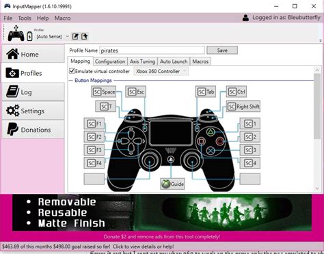The image size is (324, 254).
Task: Open the Xbox 360 Controller dropdown
Action: (x=161, y=71)
